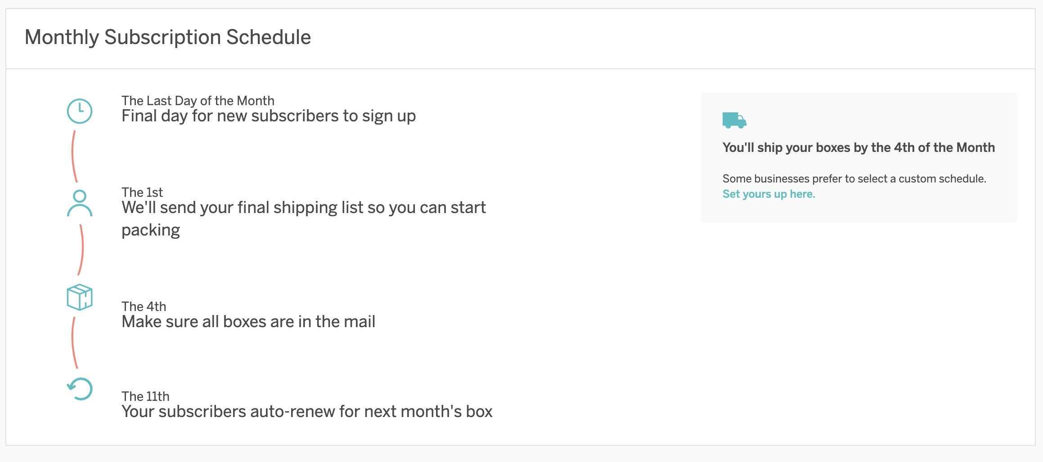Click 'Some businesses prefer' custom schedule text
This screenshot has height=462, width=1043.
coord(854,179)
